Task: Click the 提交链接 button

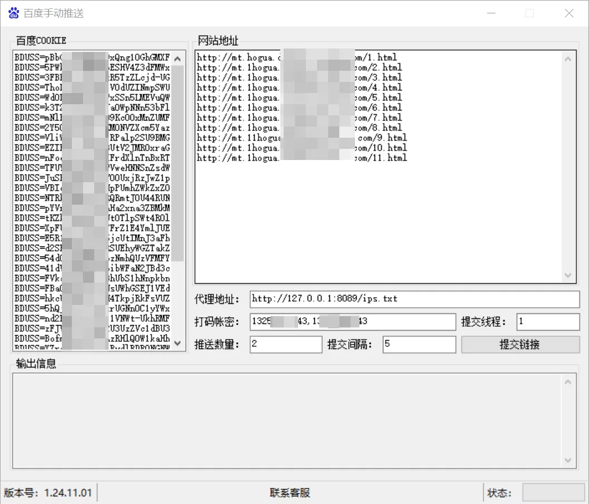Action: [520, 344]
